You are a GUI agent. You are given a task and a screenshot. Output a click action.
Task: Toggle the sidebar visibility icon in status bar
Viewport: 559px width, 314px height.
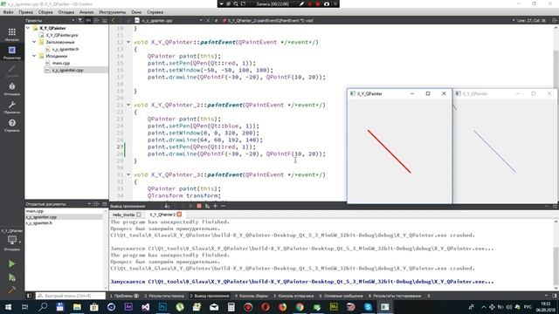(29, 296)
